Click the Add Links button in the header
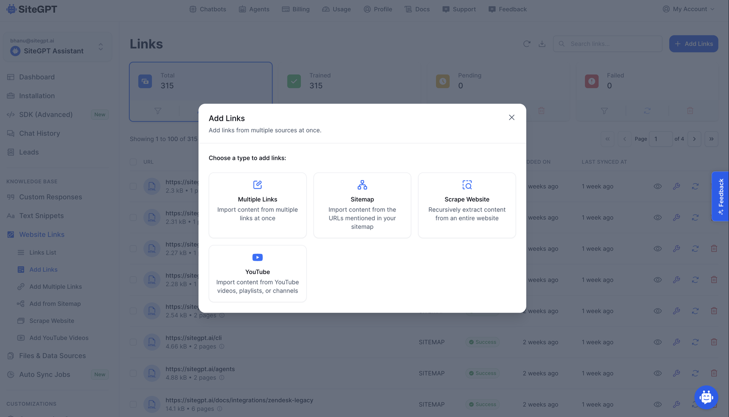Screen dimensions: 729x417 [x=693, y=44]
